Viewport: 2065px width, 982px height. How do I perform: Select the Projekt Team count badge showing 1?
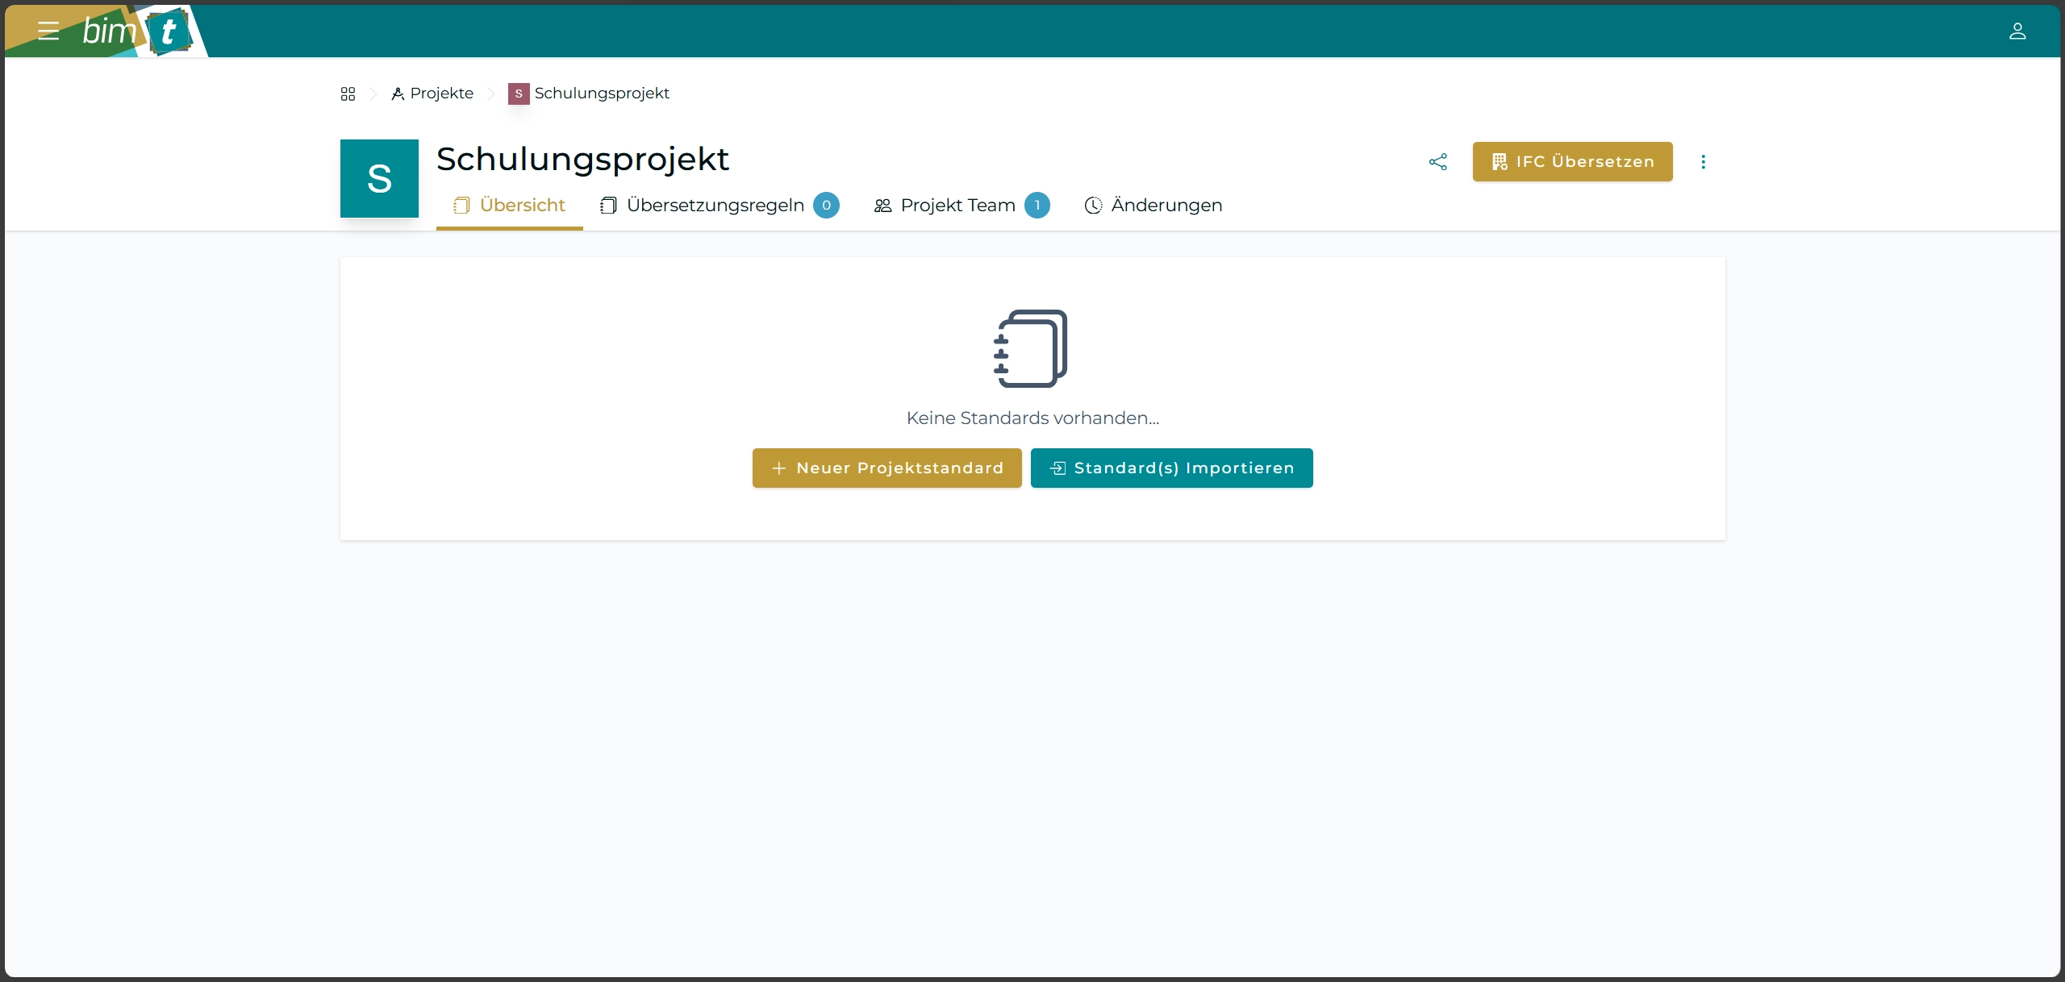1037,206
